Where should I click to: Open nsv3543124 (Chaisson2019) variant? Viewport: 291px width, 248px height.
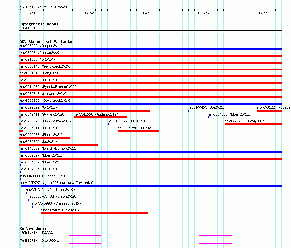pos(50,190)
